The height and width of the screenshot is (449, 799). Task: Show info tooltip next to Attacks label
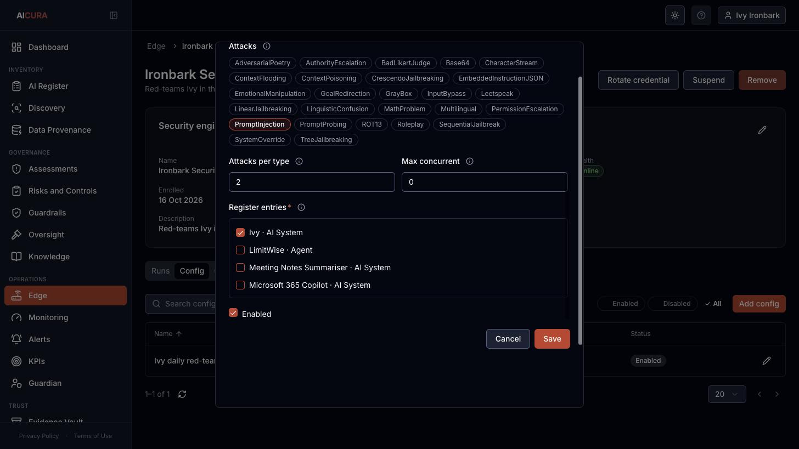tap(267, 46)
